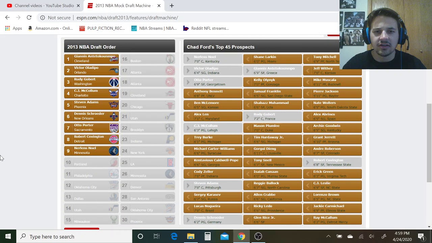Close the YouTube Studio tab
The image size is (432, 243).
pyautogui.click(x=78, y=6)
